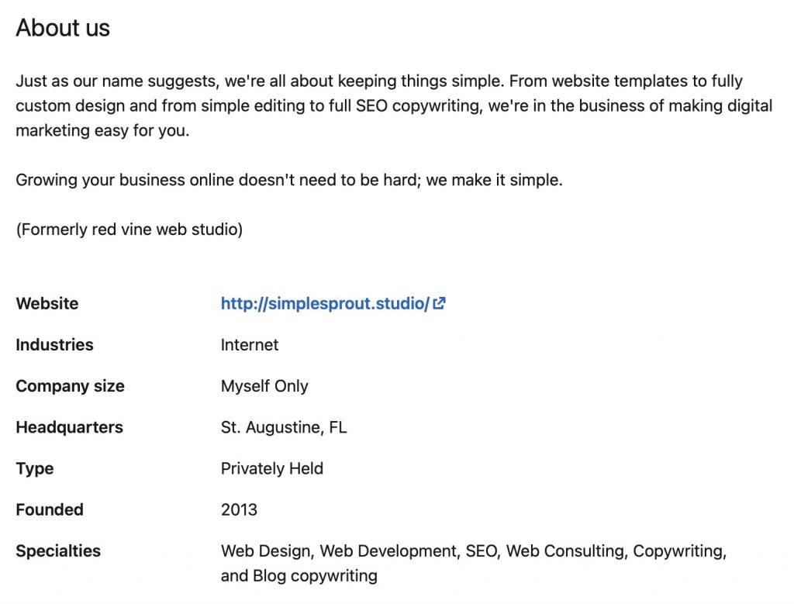Screen dimensions: 794x604
Task: Select the 'Privately Held' value
Action: pos(272,468)
